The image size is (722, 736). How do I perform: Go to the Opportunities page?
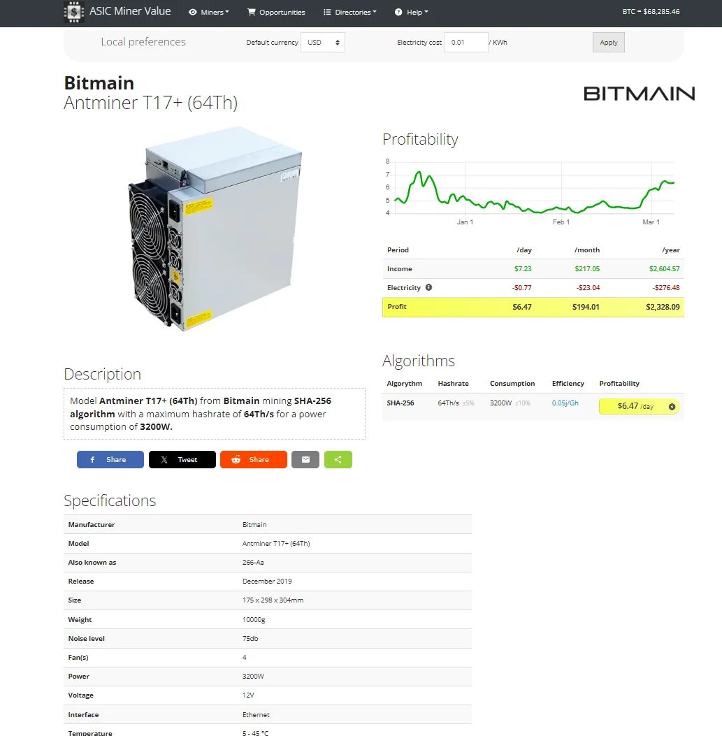(x=277, y=12)
